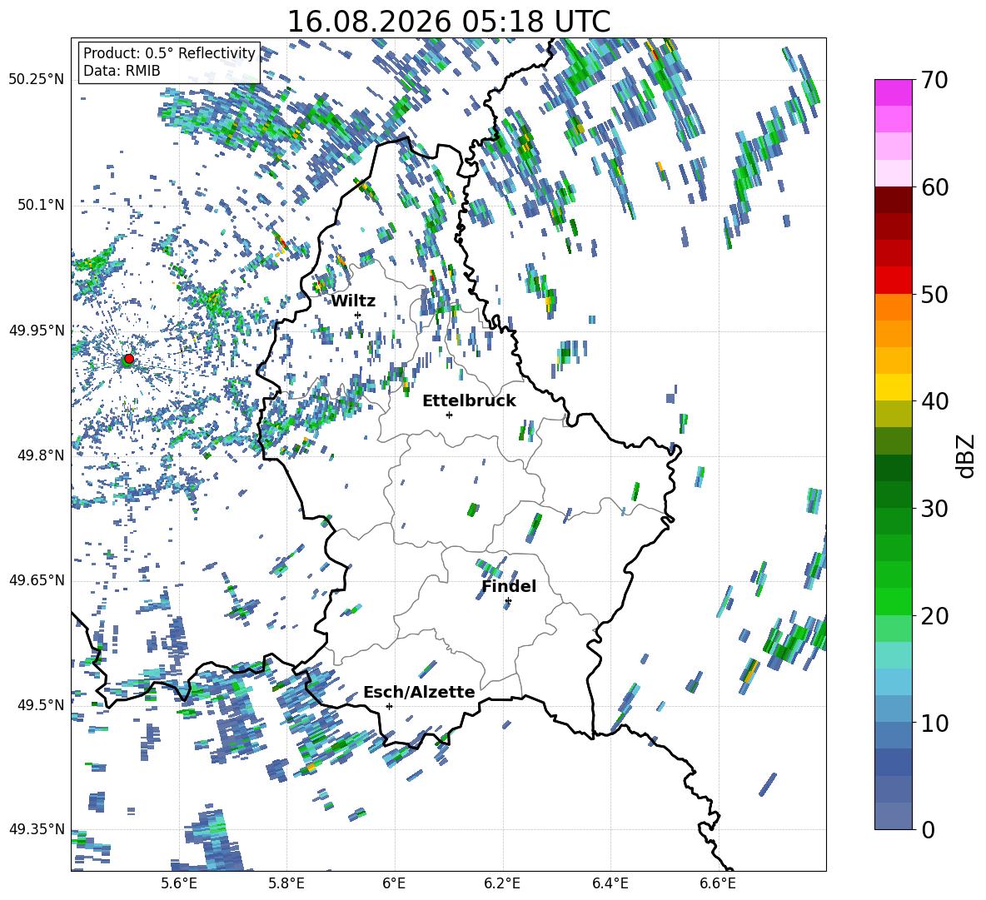Pick the red 50 dBZ colorbar band
Screen dimensions: 986x900
point(893,281)
